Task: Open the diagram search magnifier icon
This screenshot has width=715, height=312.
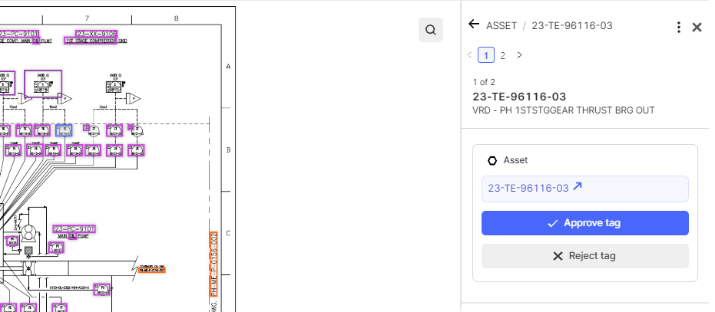Action: [x=430, y=30]
